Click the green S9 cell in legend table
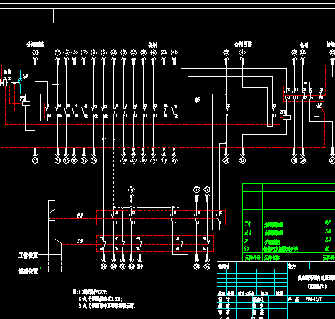Image resolution: width=335 pixels, height=319 pixels. [329, 240]
